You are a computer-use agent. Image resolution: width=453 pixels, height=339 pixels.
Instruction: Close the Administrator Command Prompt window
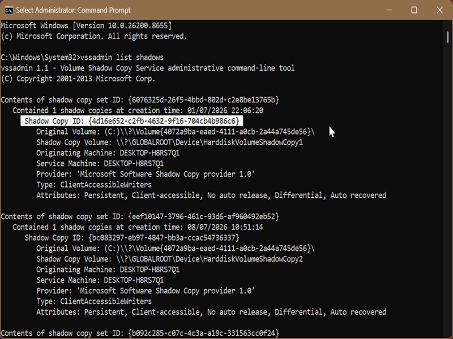[439, 10]
